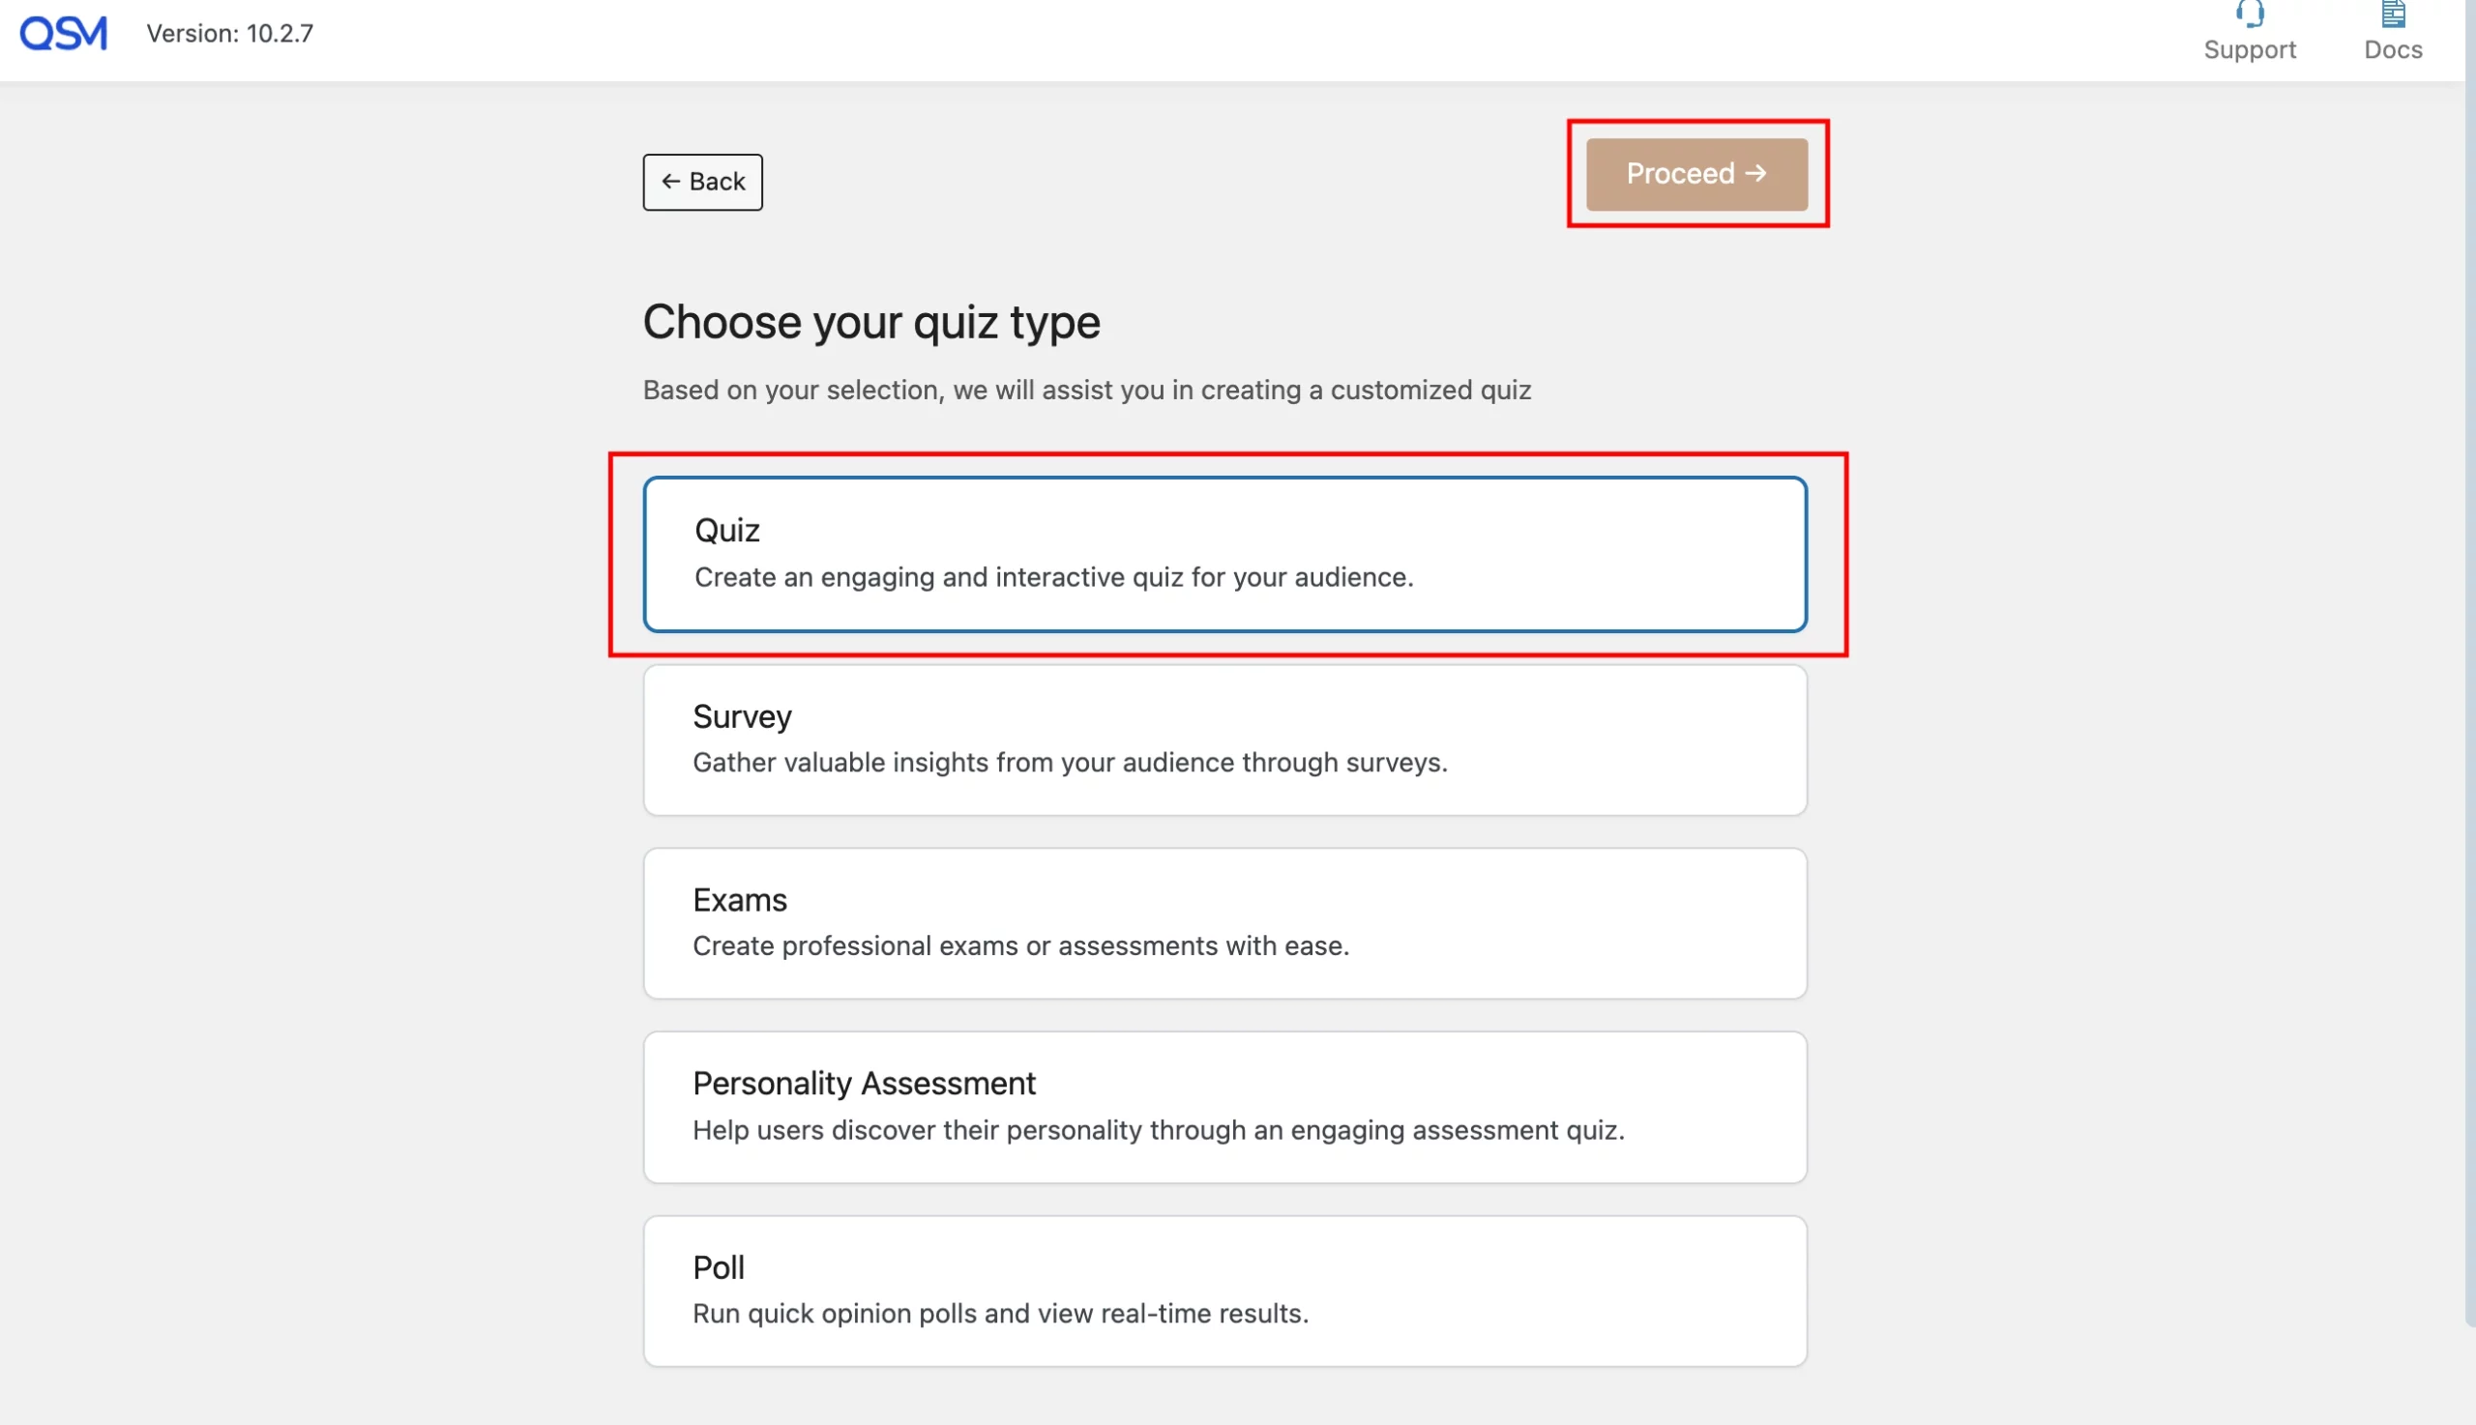Click the QSM logo

(63, 32)
